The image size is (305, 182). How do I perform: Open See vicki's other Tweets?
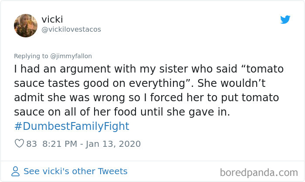pos(75,171)
